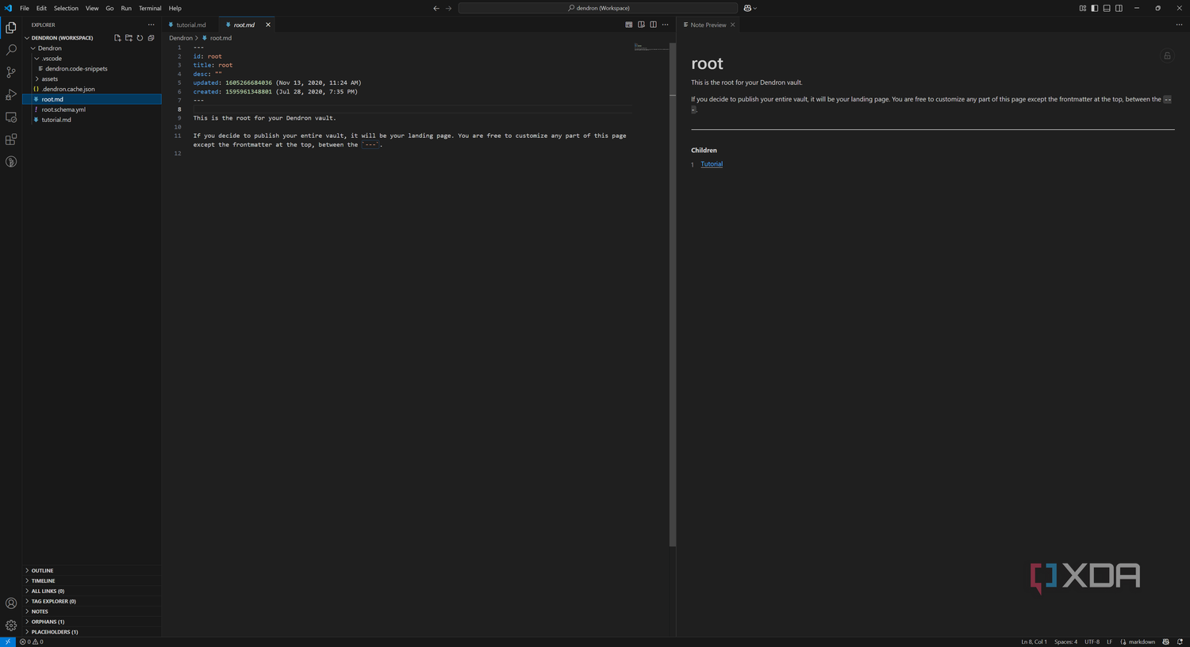Image resolution: width=1190 pixels, height=647 pixels.
Task: Click the New File icon in Explorer
Action: (117, 38)
